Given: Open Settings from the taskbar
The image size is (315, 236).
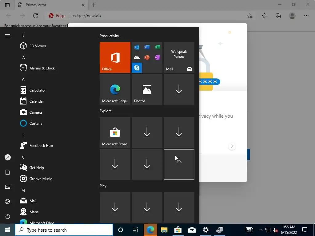Looking at the screenshot, I should click(x=205, y=230).
